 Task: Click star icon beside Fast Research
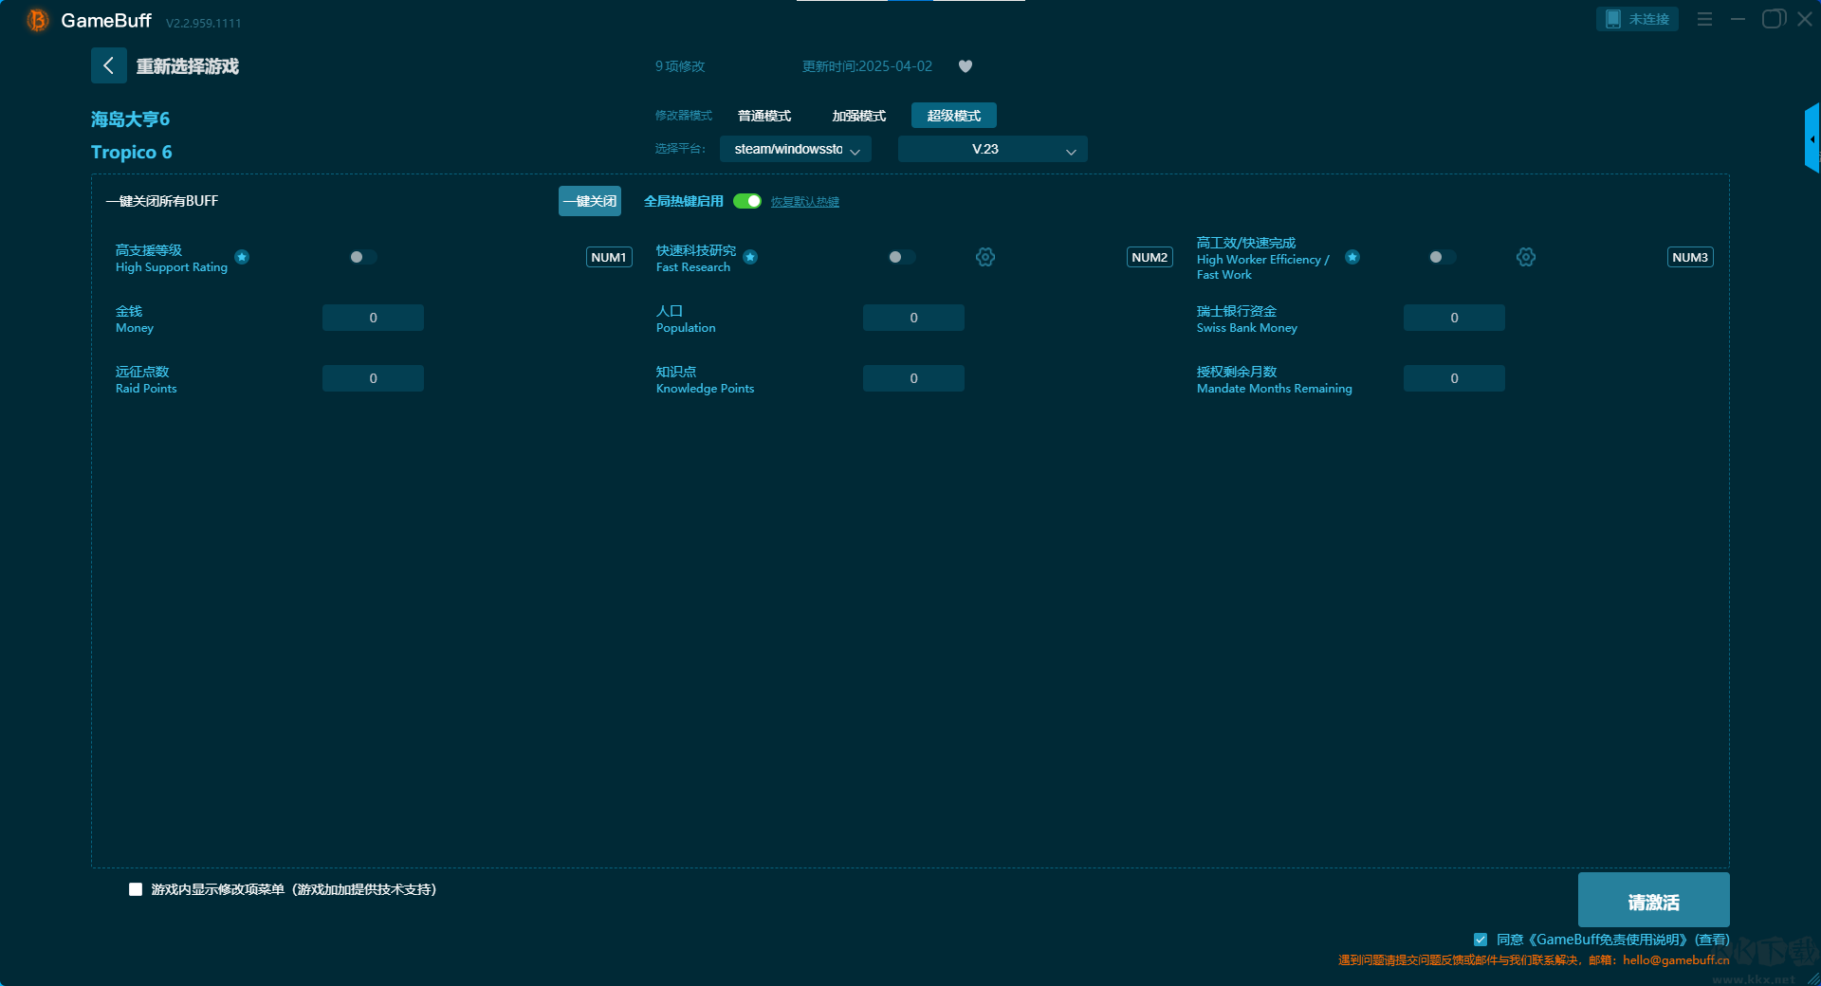(x=750, y=257)
